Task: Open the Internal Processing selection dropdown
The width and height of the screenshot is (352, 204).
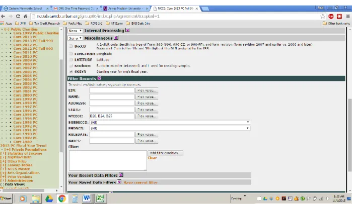Action: [75, 31]
